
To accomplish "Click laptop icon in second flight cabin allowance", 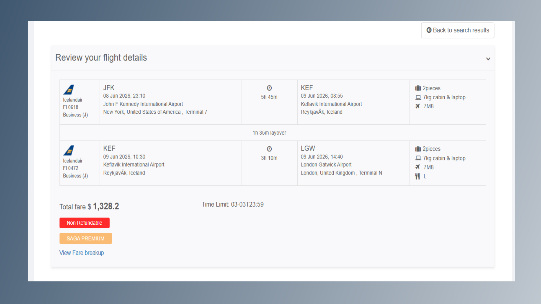I will coord(418,158).
